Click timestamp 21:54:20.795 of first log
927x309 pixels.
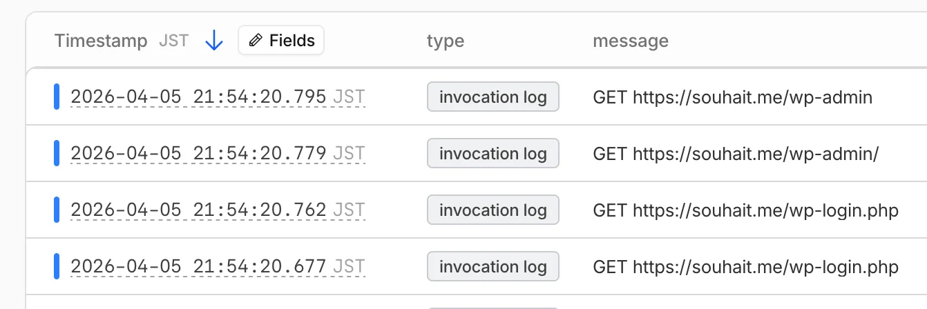[x=198, y=97]
